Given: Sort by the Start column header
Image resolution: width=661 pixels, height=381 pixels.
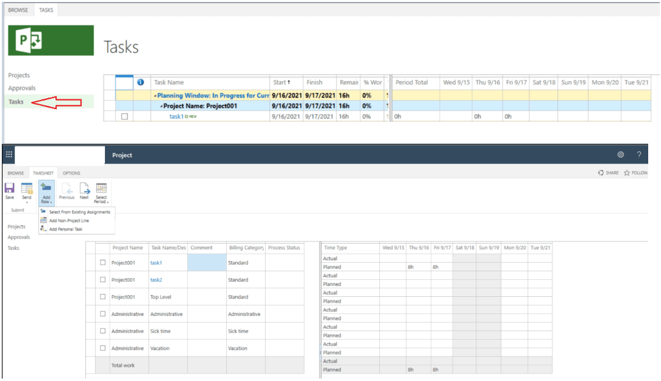Looking at the screenshot, I should tap(282, 82).
